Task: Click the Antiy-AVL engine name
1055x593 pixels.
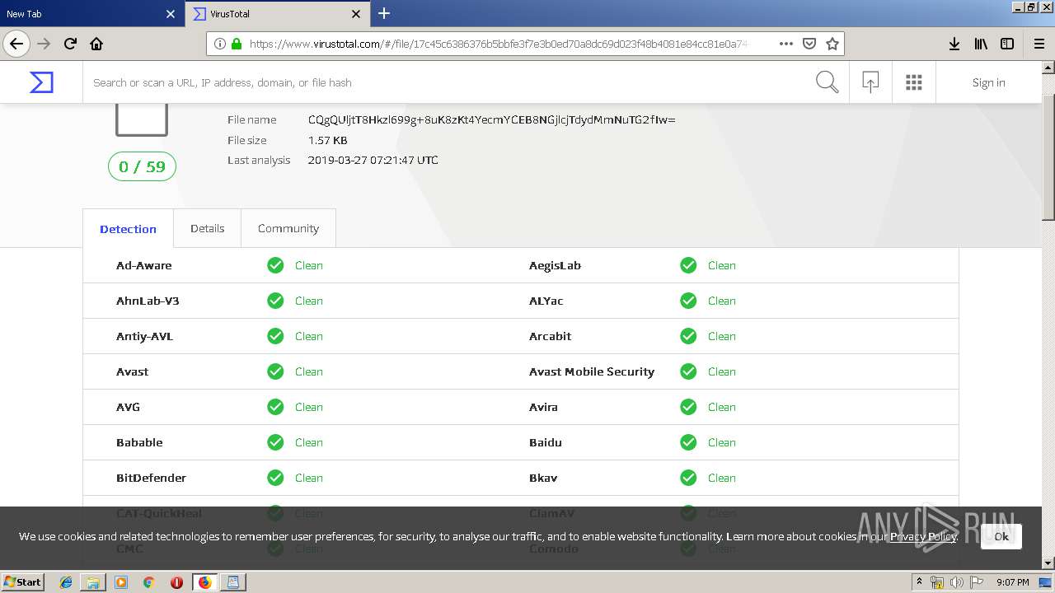Action: point(144,336)
